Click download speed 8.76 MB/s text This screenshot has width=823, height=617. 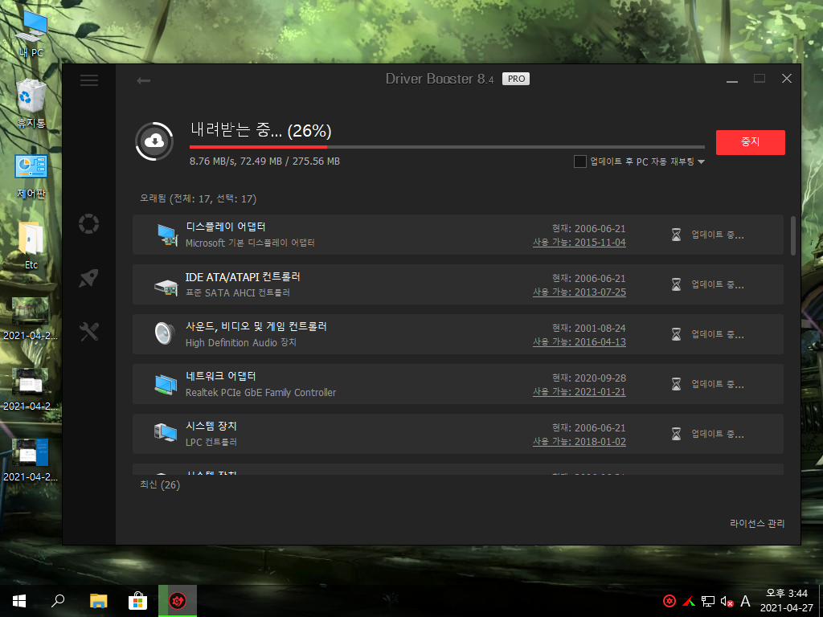(212, 161)
